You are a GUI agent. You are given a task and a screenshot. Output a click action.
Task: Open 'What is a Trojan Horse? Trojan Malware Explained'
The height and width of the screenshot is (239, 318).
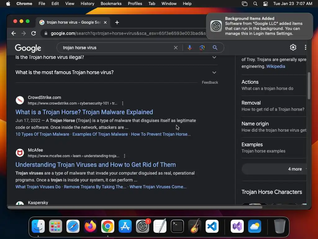coord(84,112)
